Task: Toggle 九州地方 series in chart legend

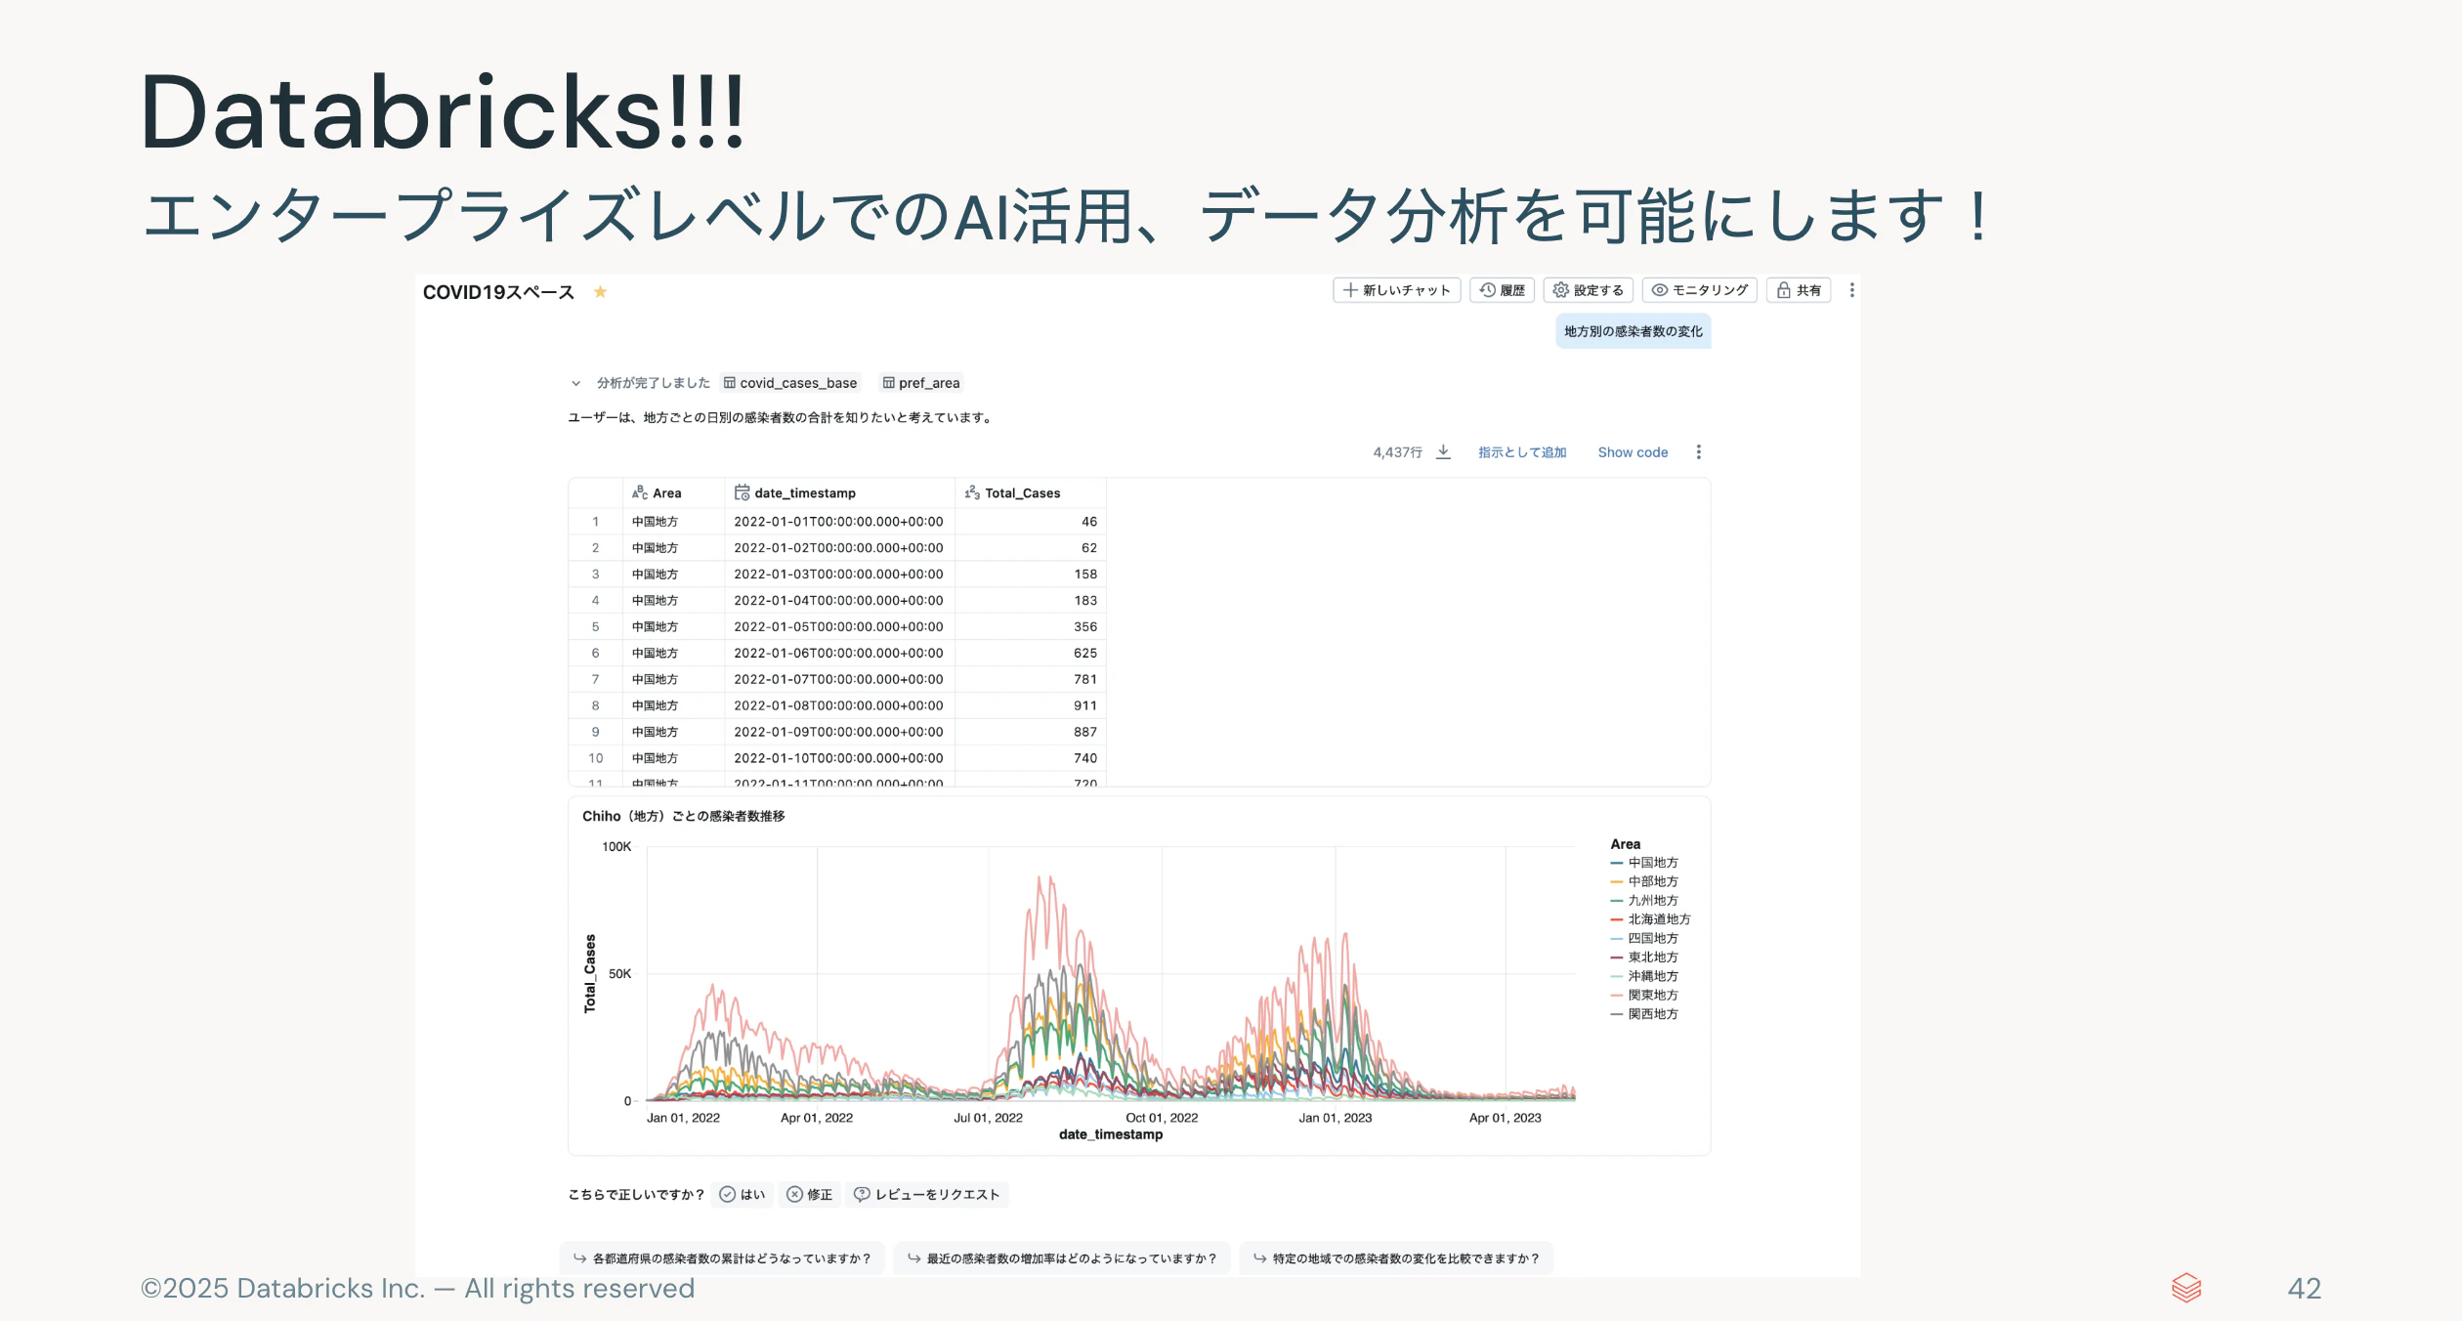Action: click(x=1644, y=901)
